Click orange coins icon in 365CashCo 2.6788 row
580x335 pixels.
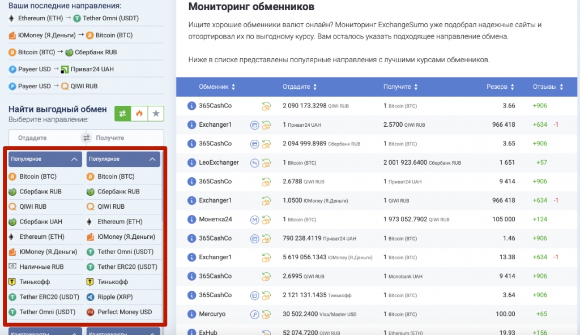point(266,182)
